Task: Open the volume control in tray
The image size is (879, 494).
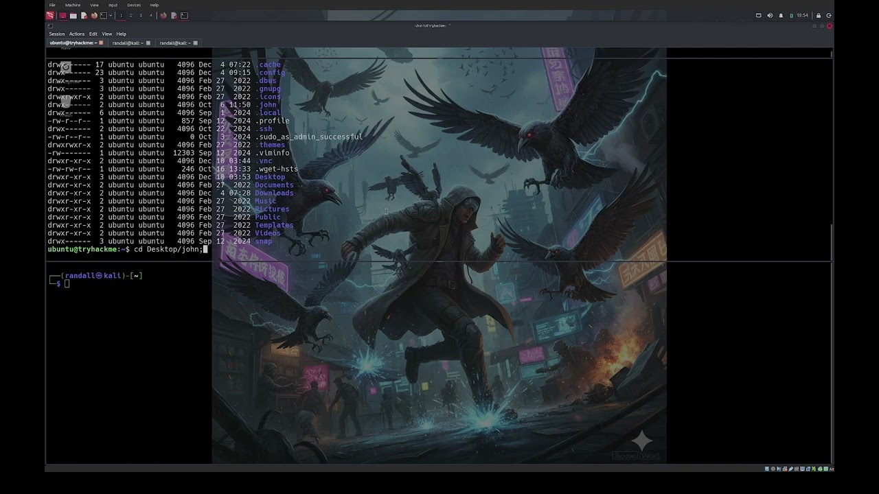Action: click(770, 15)
